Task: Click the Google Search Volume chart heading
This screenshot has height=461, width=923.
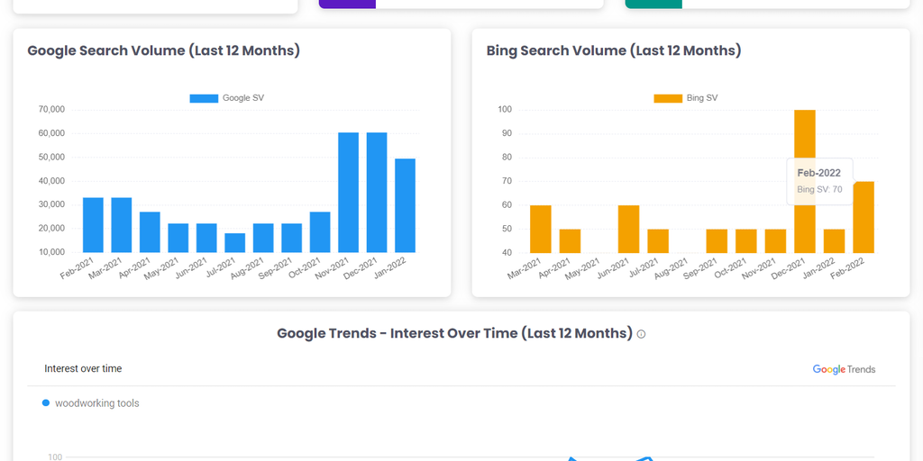Action: point(164,50)
